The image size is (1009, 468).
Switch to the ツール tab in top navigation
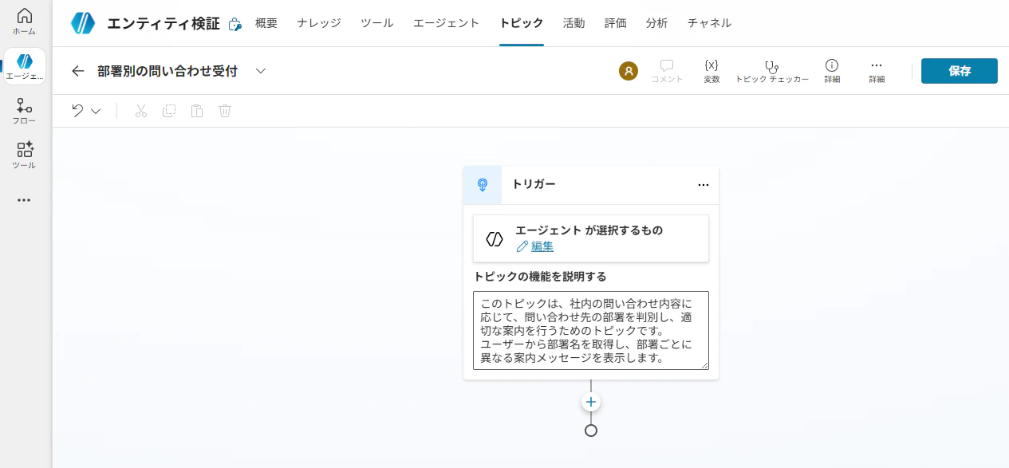(x=377, y=23)
